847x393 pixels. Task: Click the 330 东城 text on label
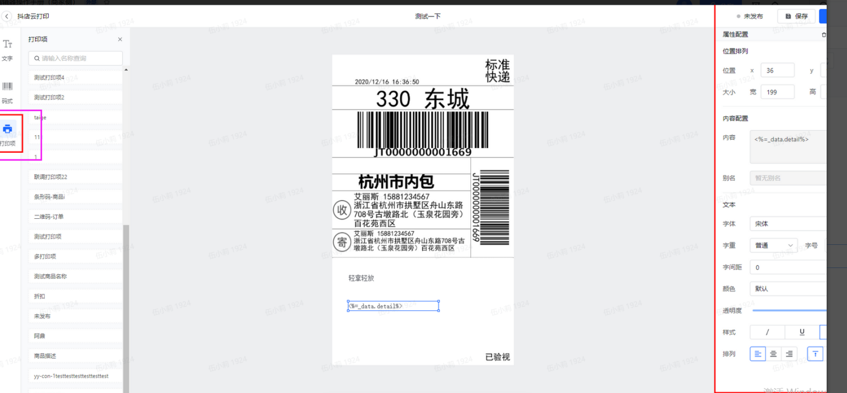point(423,100)
